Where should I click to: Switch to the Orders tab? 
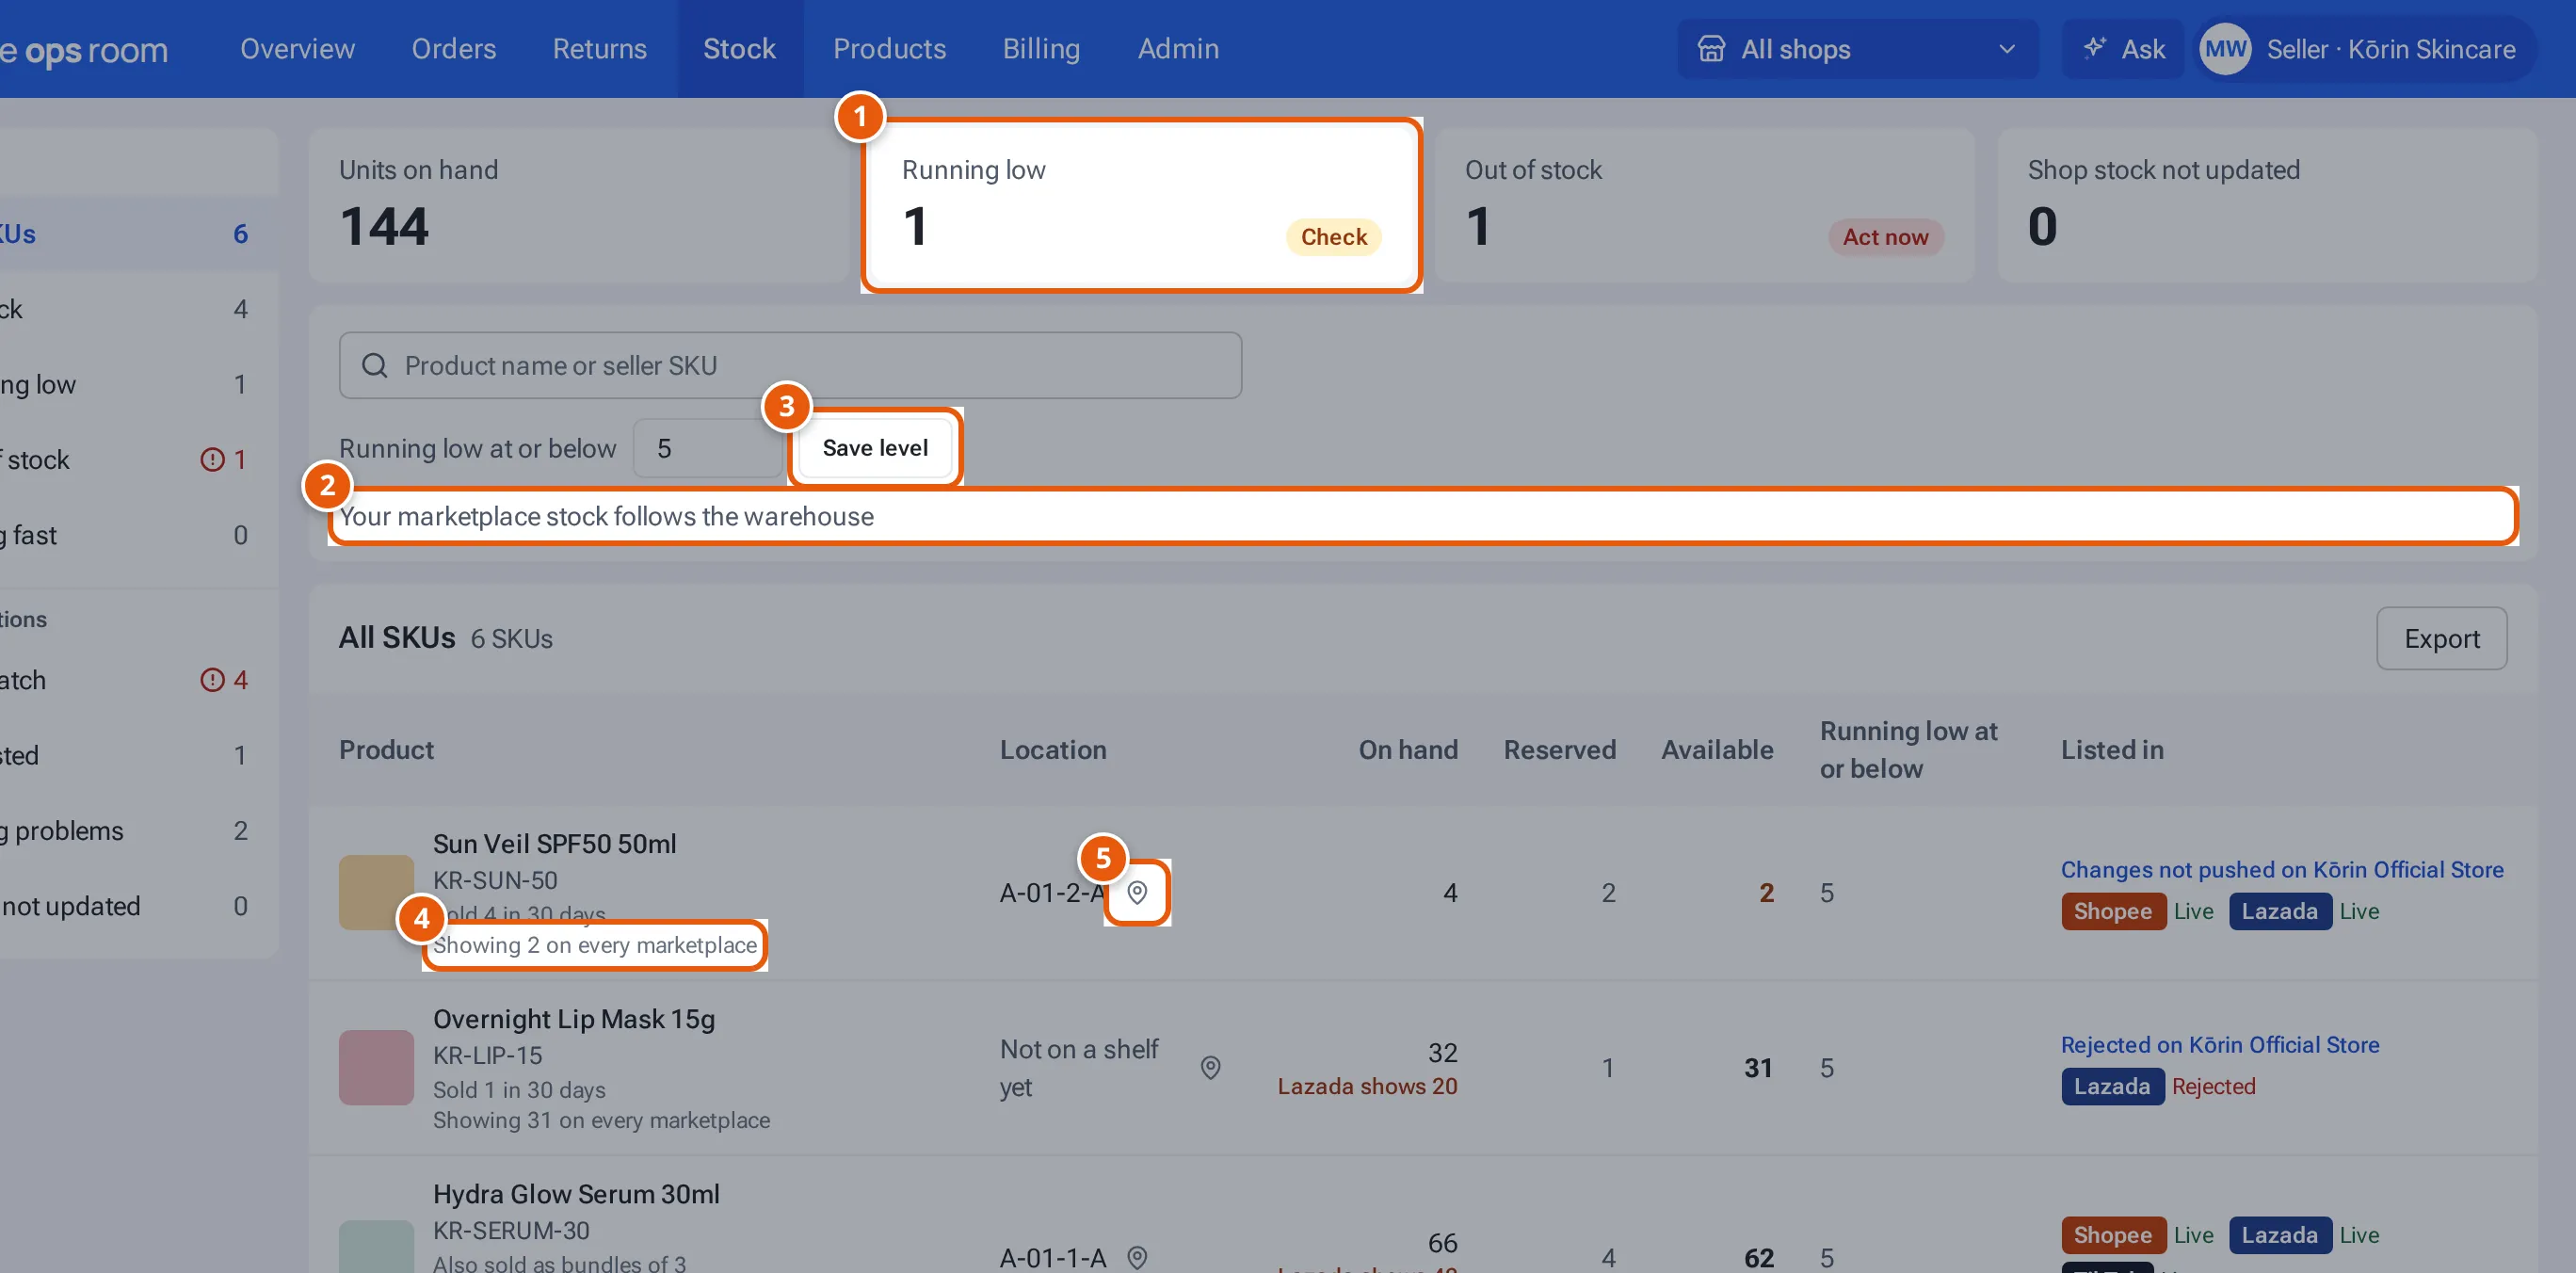pyautogui.click(x=454, y=49)
